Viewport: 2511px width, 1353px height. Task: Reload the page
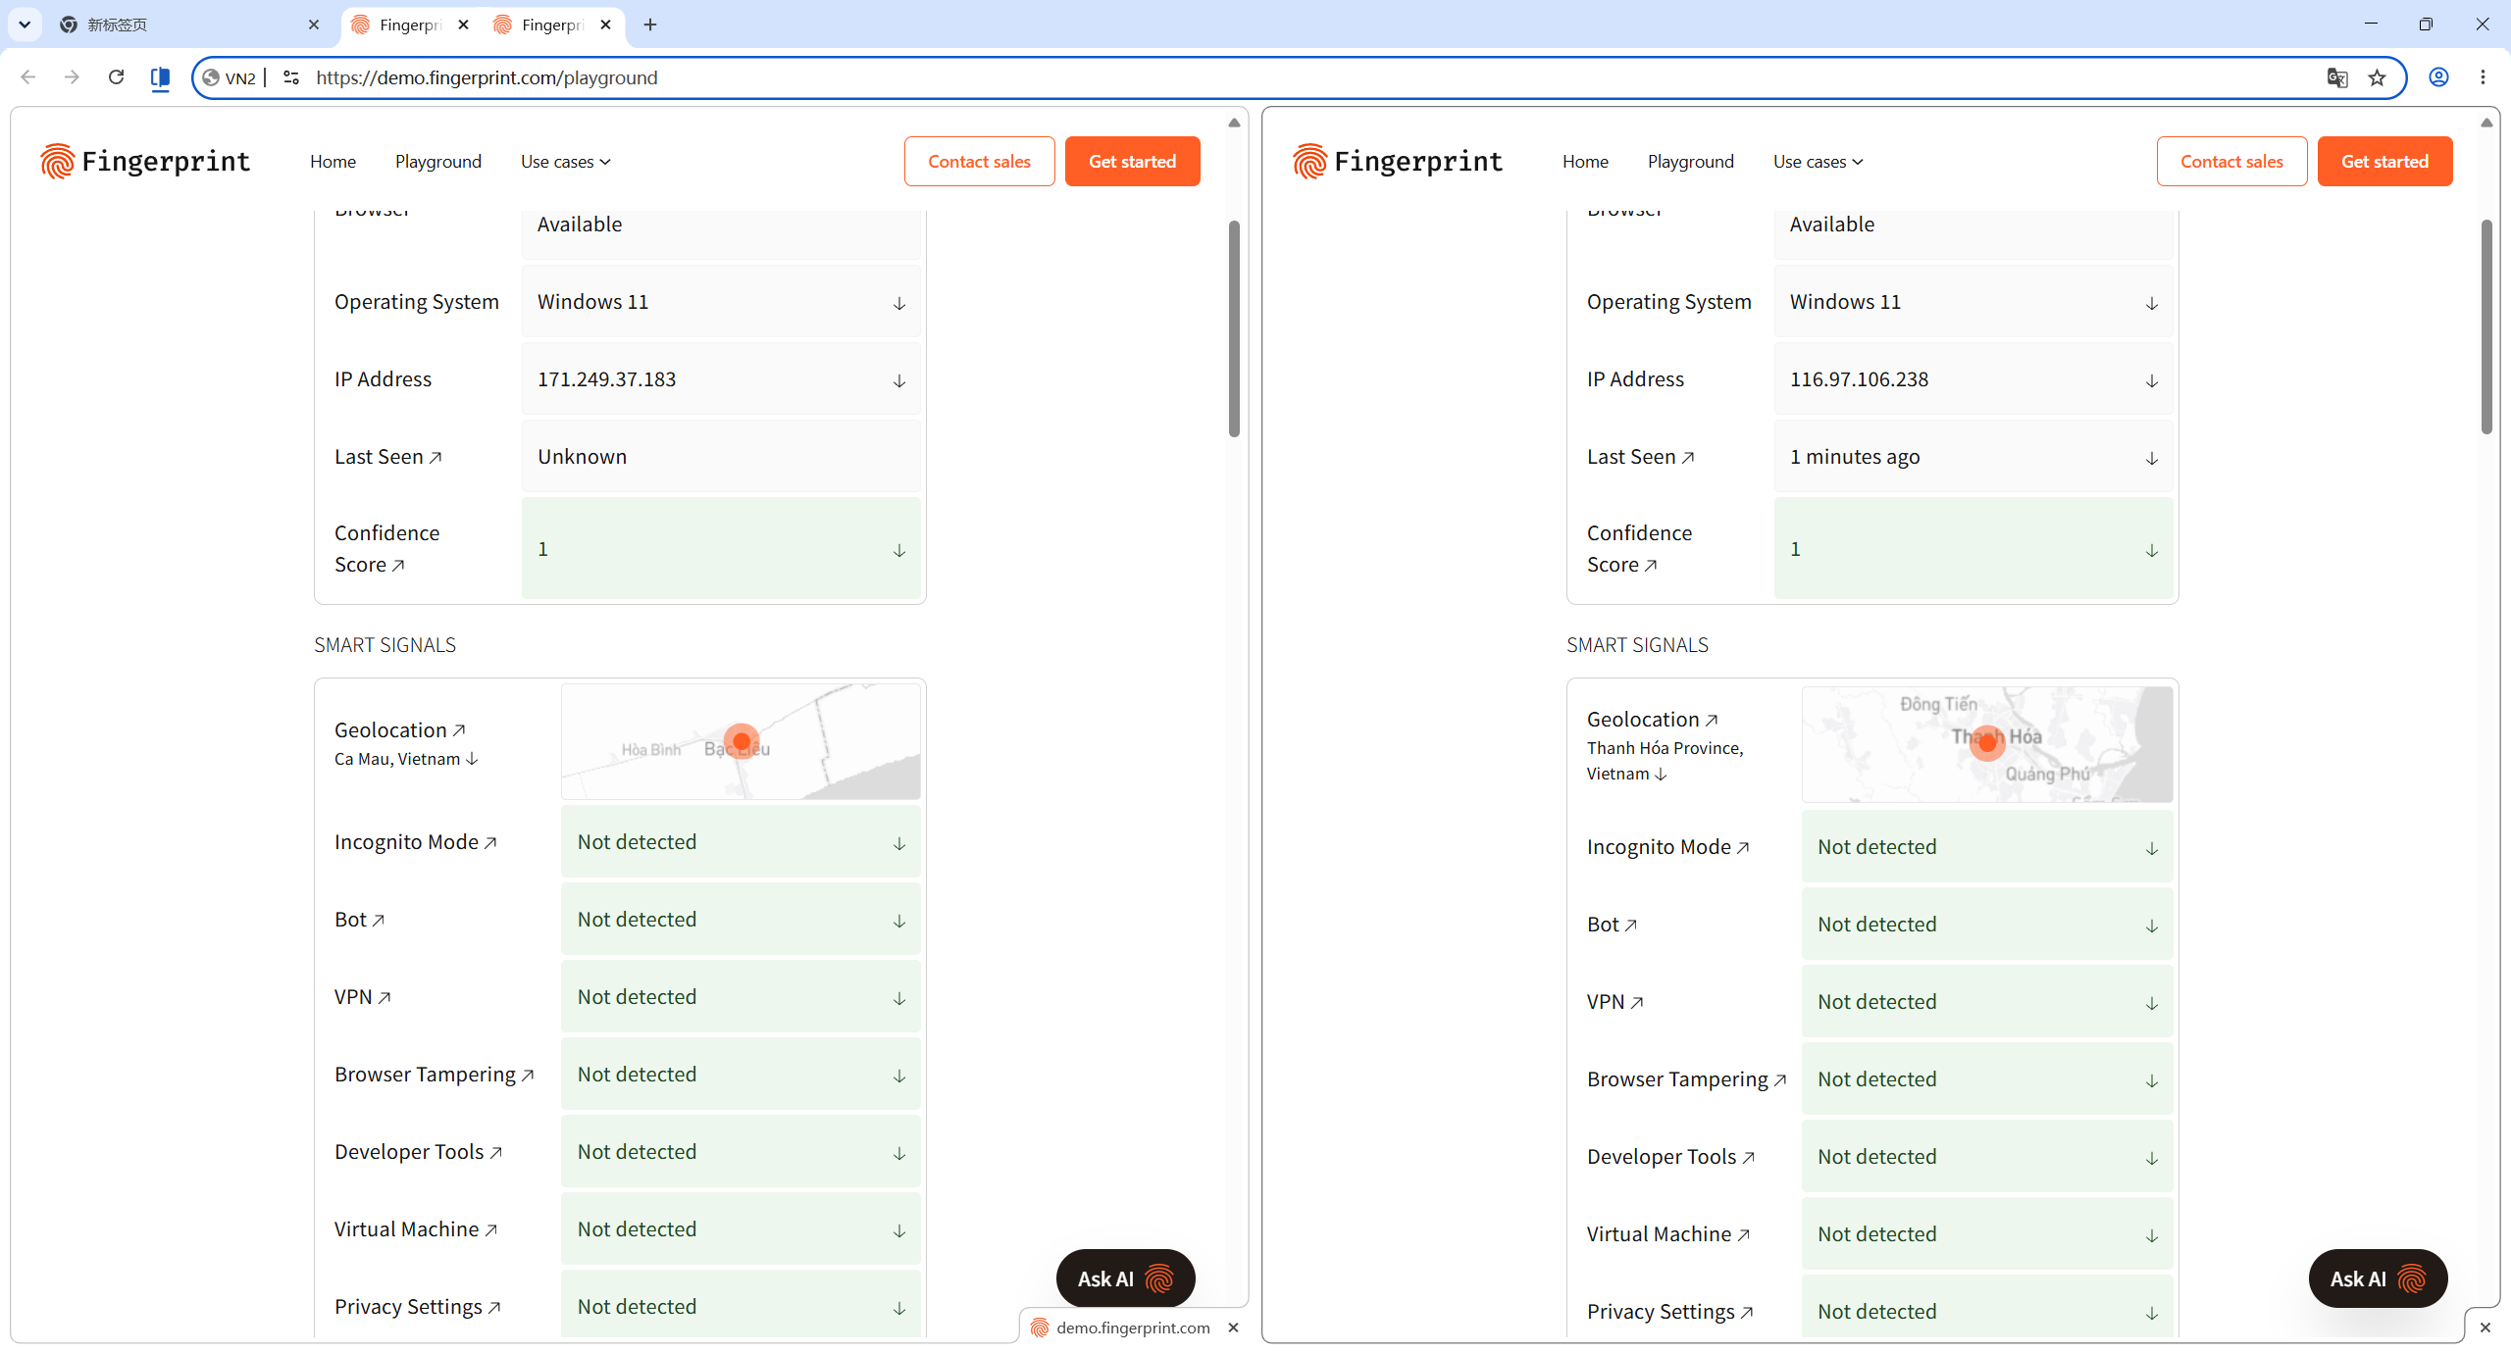click(x=116, y=77)
